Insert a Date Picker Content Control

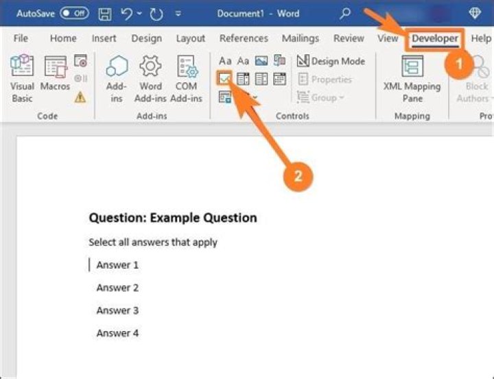pyautogui.click(x=279, y=79)
